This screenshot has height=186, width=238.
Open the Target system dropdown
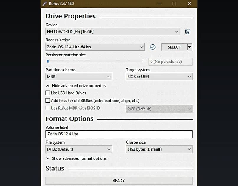tap(159, 77)
